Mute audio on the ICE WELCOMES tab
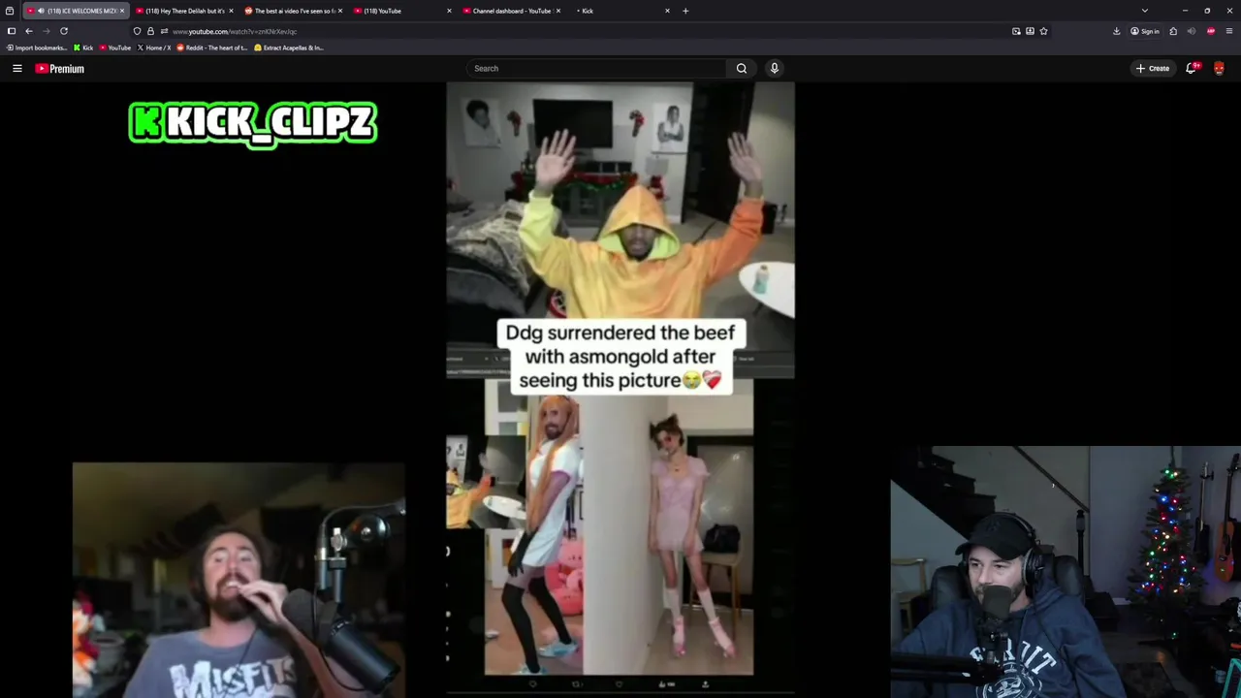The image size is (1241, 698). [x=41, y=11]
